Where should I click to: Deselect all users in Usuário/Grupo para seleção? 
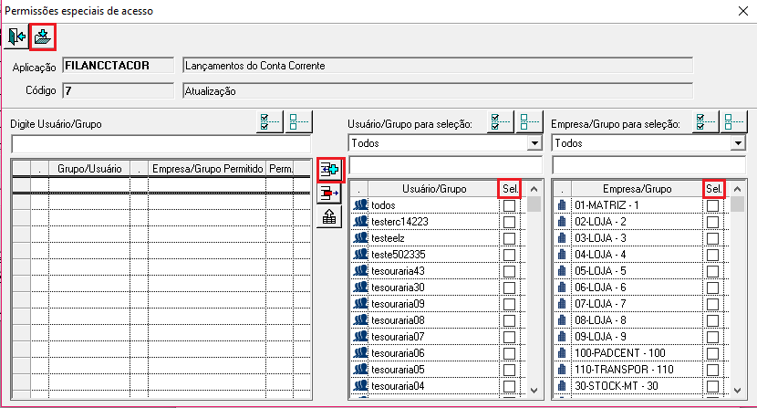[529, 121]
